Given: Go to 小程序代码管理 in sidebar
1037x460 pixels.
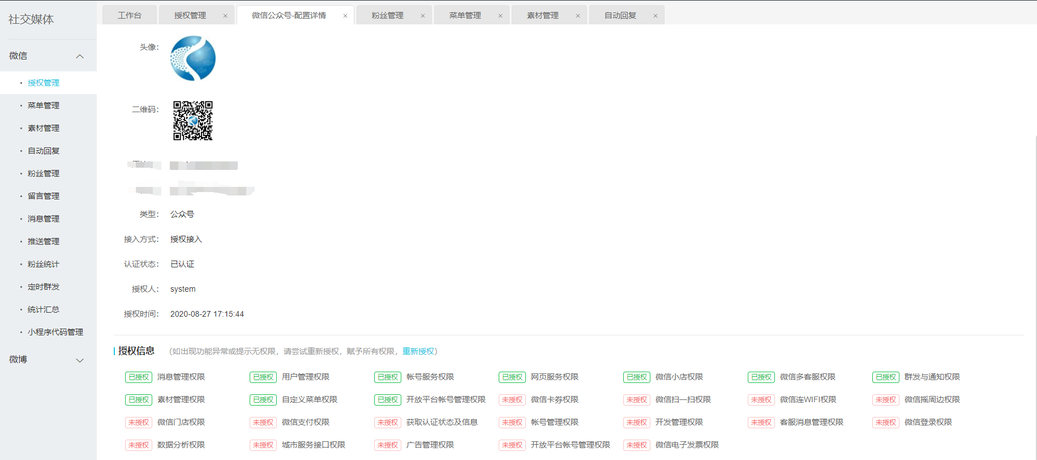Looking at the screenshot, I should pos(55,332).
